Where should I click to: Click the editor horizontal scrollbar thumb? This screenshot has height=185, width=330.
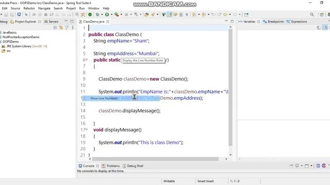click(155, 159)
